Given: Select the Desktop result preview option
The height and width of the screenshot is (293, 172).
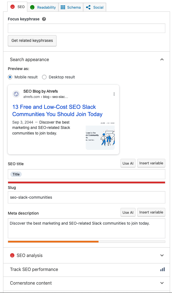Looking at the screenshot, I should pyautogui.click(x=44, y=77).
